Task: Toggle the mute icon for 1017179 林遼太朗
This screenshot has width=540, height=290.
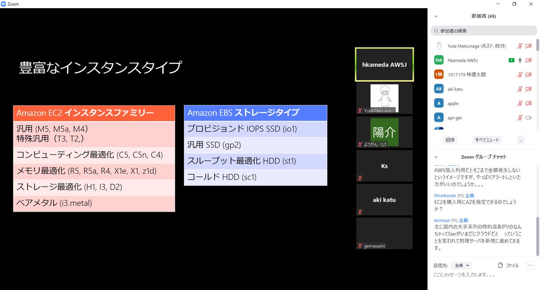Action: (520, 74)
